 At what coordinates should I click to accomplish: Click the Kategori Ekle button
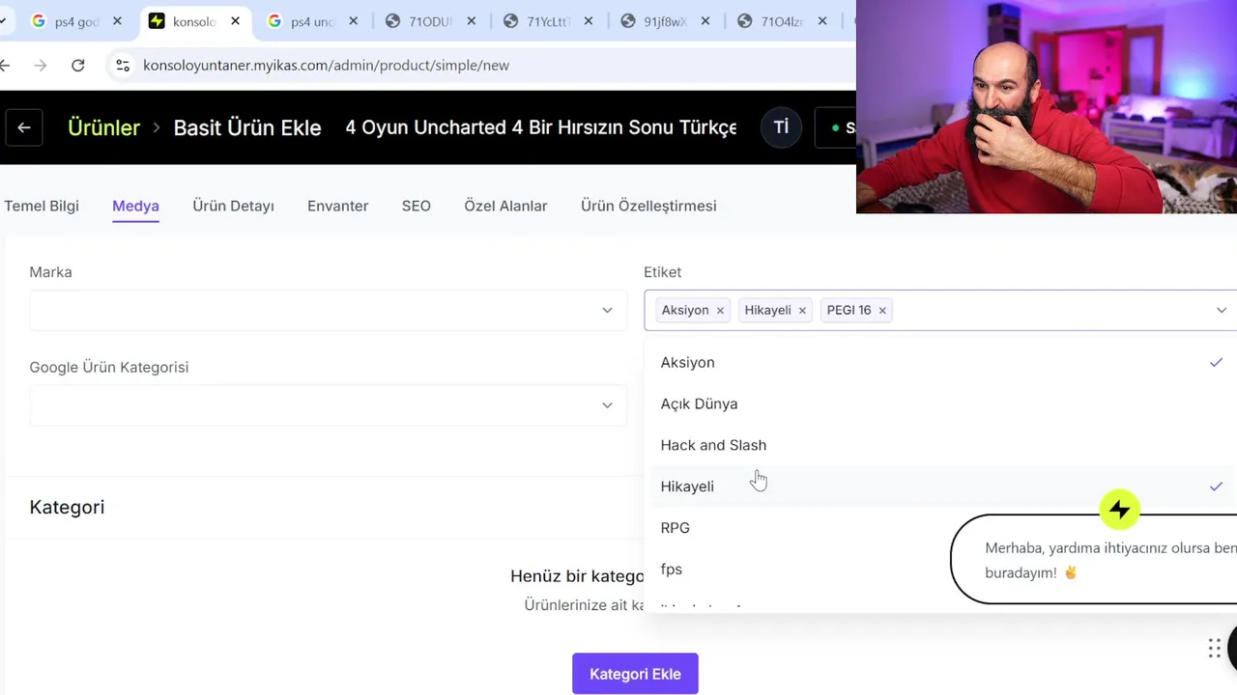click(635, 674)
